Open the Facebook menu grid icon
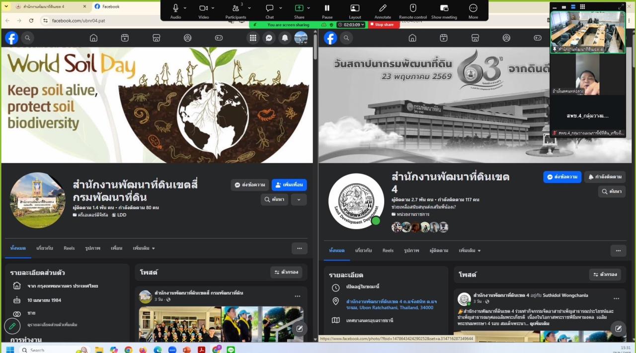 [253, 38]
